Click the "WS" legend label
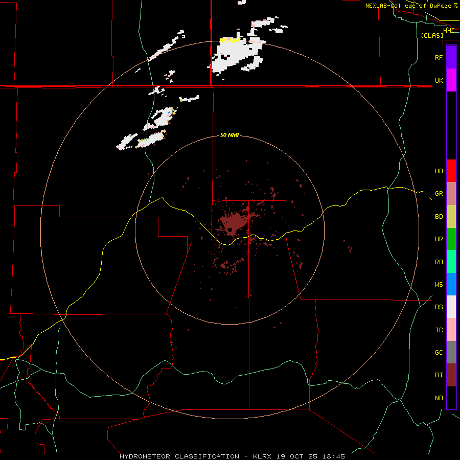This screenshot has height=460, width=460. pos(439,285)
